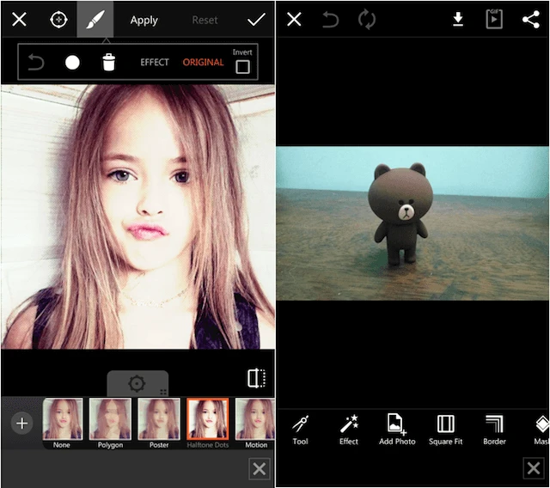Open the share icon
Image resolution: width=550 pixels, height=488 pixels.
pos(530,19)
